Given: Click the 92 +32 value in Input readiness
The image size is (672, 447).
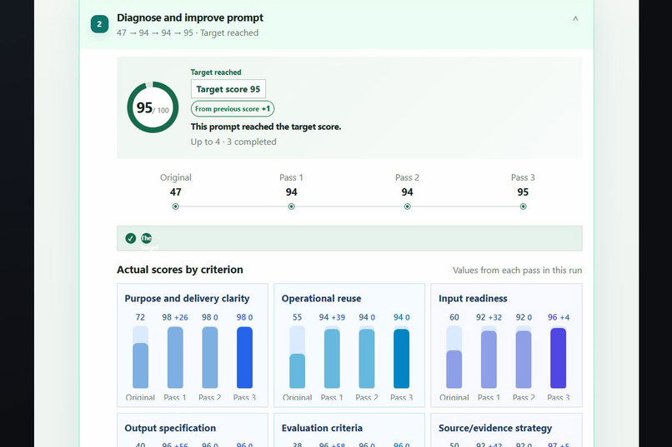Looking at the screenshot, I should (489, 317).
